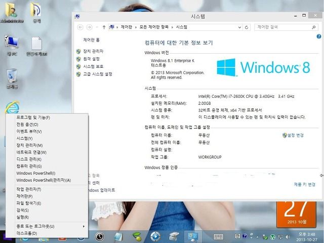Select 데스크톱(D) menu item

coord(47,233)
